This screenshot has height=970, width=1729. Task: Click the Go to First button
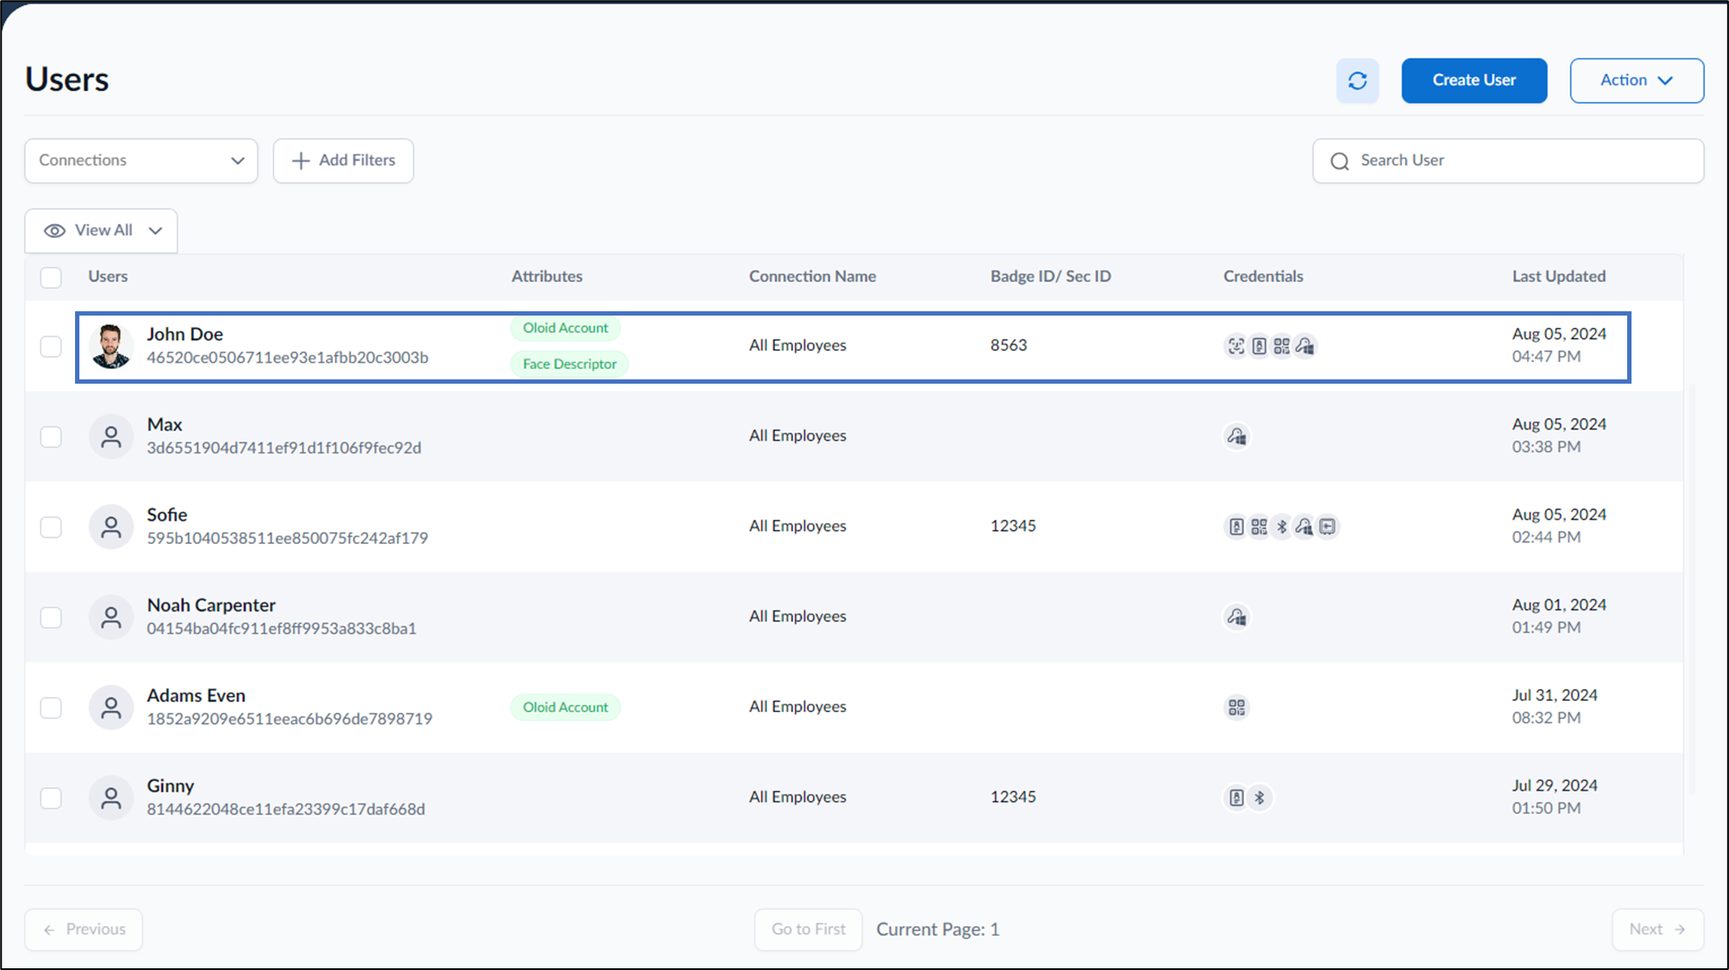[x=808, y=929]
